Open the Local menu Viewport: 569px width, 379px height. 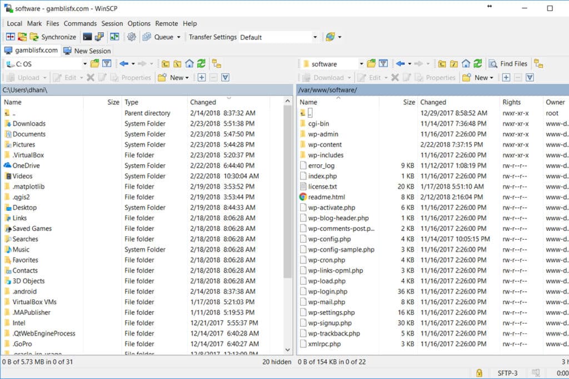(x=14, y=23)
